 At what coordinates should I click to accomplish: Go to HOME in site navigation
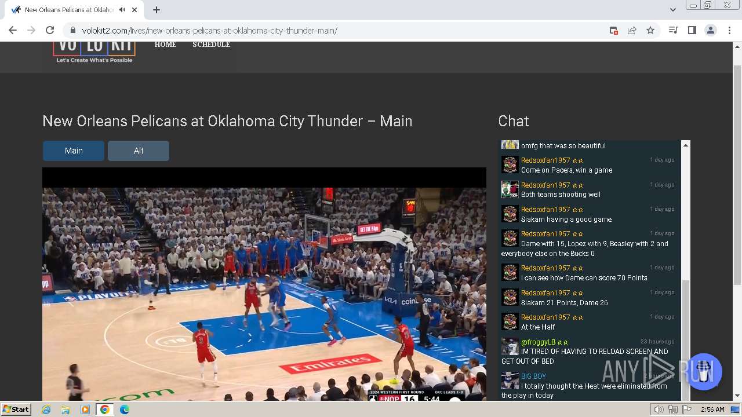[x=165, y=45]
